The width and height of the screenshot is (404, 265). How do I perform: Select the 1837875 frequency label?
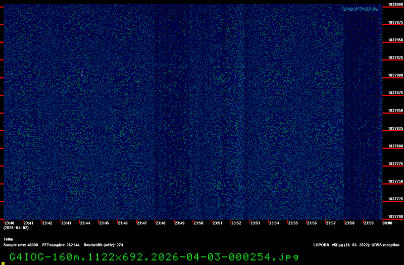pos(395,93)
